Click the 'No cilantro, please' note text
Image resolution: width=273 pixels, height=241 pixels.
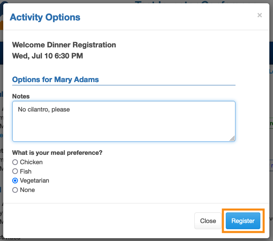pos(44,109)
